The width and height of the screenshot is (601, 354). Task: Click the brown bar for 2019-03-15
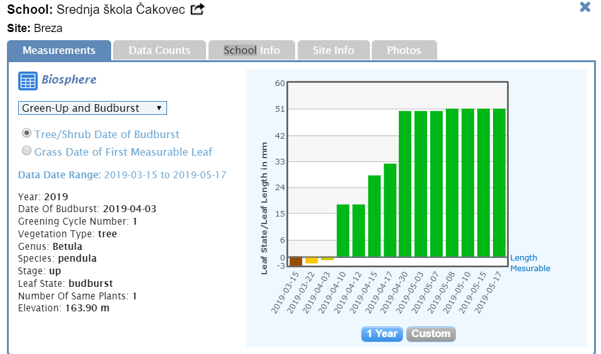[296, 262]
